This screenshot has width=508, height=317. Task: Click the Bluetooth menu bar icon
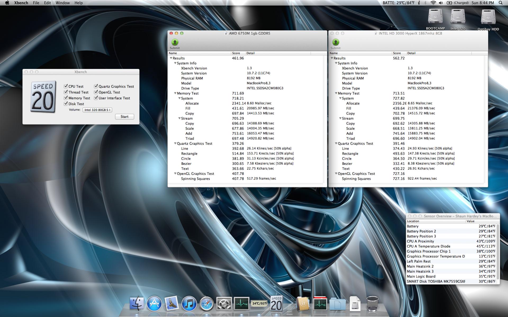pos(425,3)
